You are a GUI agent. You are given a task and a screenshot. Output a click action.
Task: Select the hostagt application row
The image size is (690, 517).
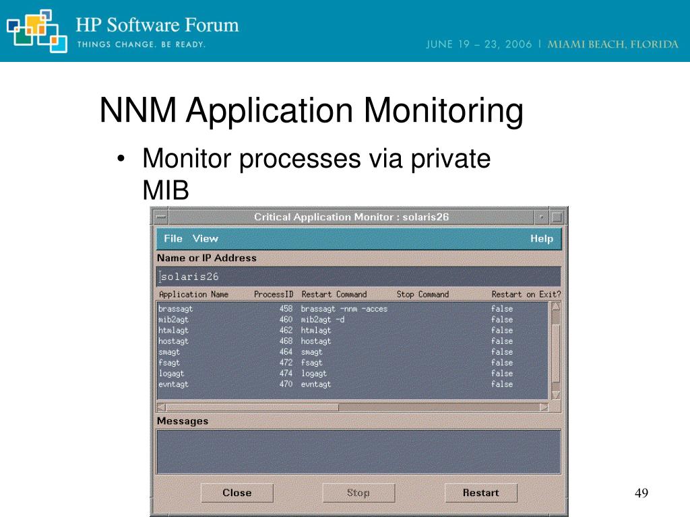click(x=352, y=341)
